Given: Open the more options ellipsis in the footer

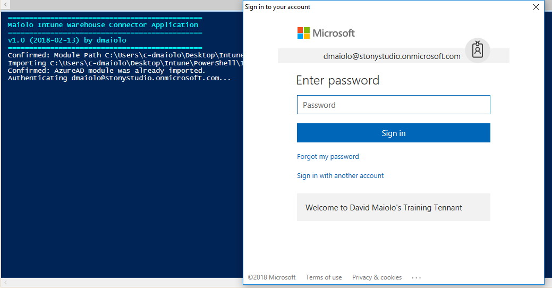Looking at the screenshot, I should tap(417, 278).
